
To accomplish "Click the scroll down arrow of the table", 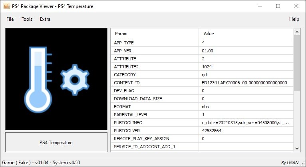I will 297,149.
